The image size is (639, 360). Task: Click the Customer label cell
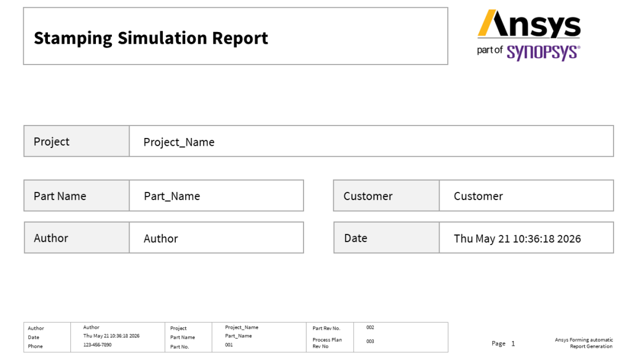386,196
